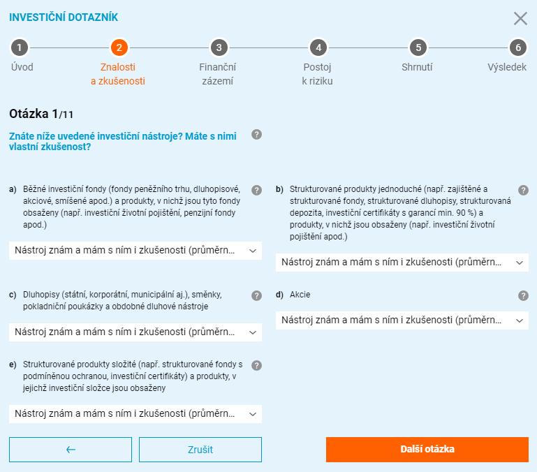Expand dropdown for item e) složité produkty

[x=135, y=414]
